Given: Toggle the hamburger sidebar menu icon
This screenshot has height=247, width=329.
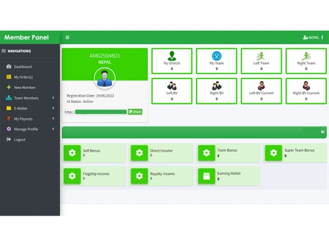Looking at the screenshot, I should point(67,38).
